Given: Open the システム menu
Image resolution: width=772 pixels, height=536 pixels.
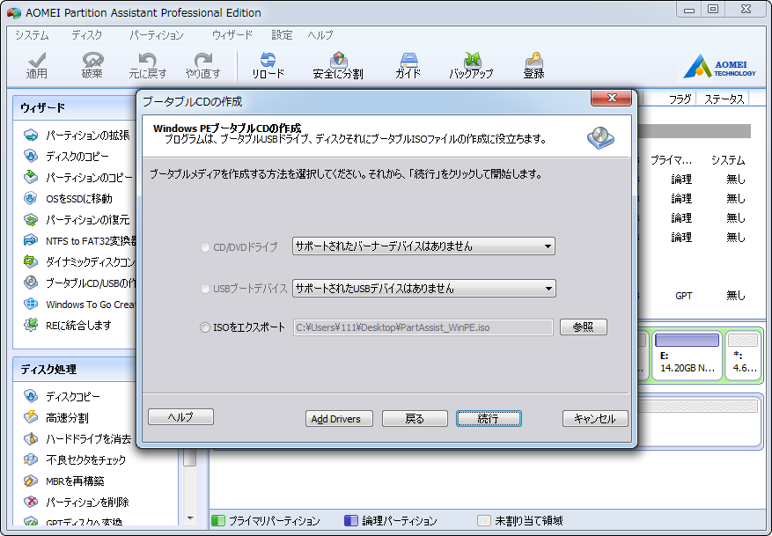Looking at the screenshot, I should [32, 35].
